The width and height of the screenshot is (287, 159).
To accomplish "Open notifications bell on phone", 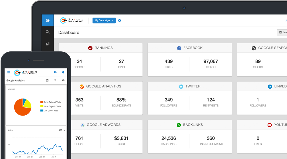I will tap(63, 72).
